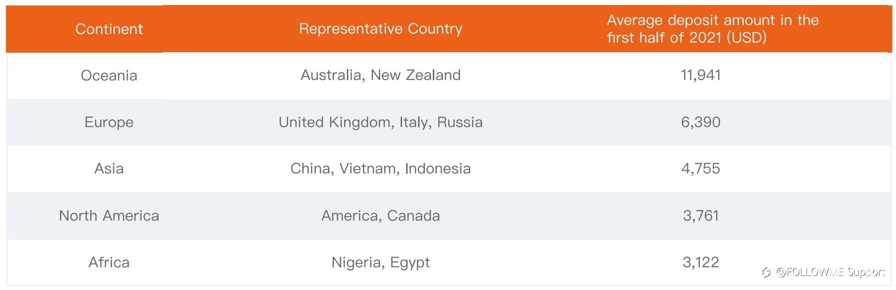This screenshot has height=290, width=896.
Task: Select the 6,390 deposit value
Action: click(x=701, y=122)
